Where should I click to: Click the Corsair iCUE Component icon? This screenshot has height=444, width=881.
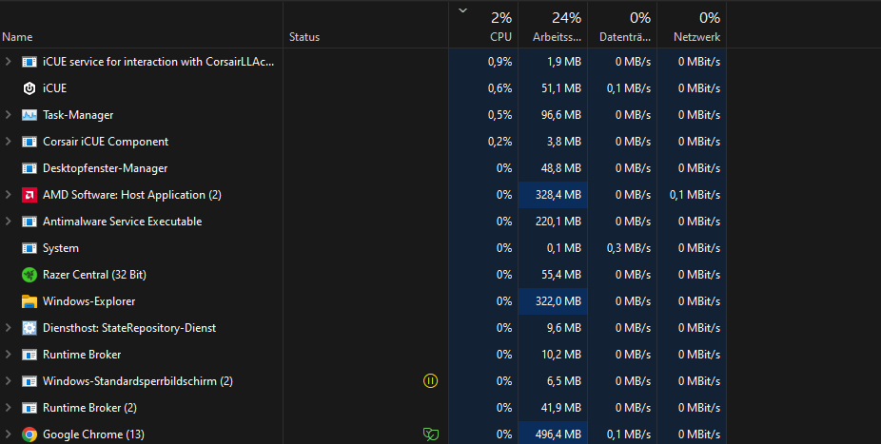pos(29,142)
